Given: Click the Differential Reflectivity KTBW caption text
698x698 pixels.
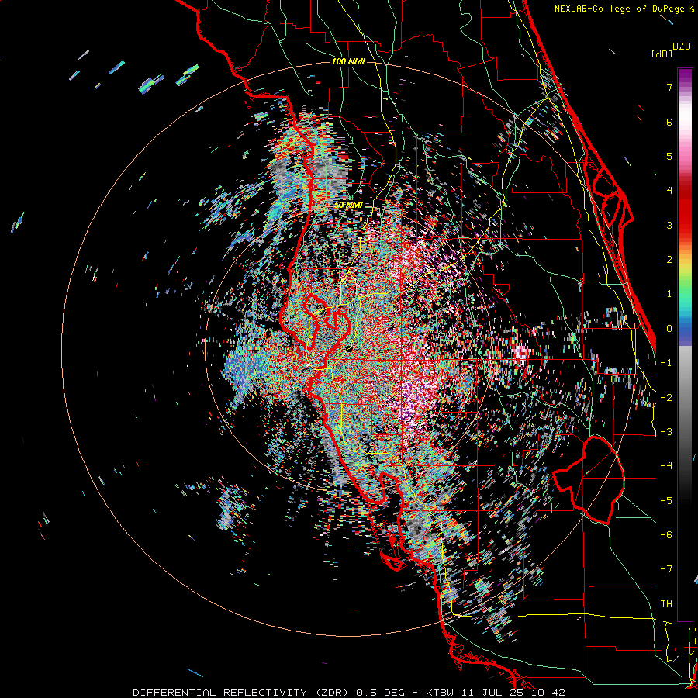Looking at the screenshot, I should (x=349, y=693).
